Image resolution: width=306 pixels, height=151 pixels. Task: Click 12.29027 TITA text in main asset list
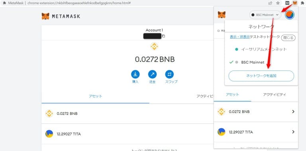pos(69,134)
